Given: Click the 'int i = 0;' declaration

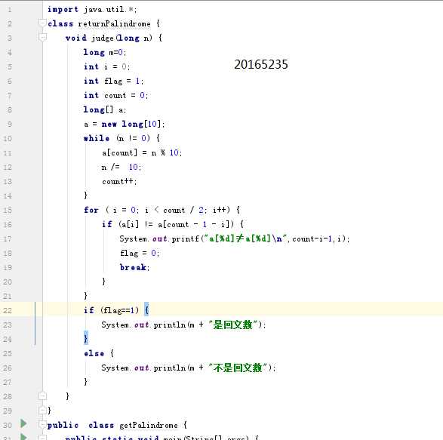Looking at the screenshot, I should (106, 66).
